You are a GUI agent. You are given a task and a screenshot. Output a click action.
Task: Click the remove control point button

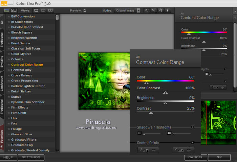click(148, 150)
